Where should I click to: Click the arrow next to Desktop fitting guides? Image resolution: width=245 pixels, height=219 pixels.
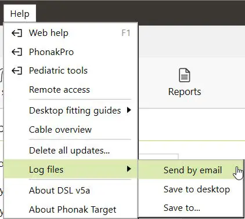coord(129,110)
